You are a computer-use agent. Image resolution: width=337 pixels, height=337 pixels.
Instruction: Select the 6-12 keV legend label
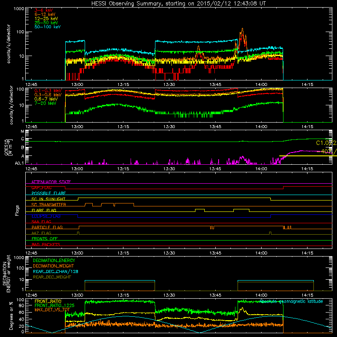(x=45, y=14)
